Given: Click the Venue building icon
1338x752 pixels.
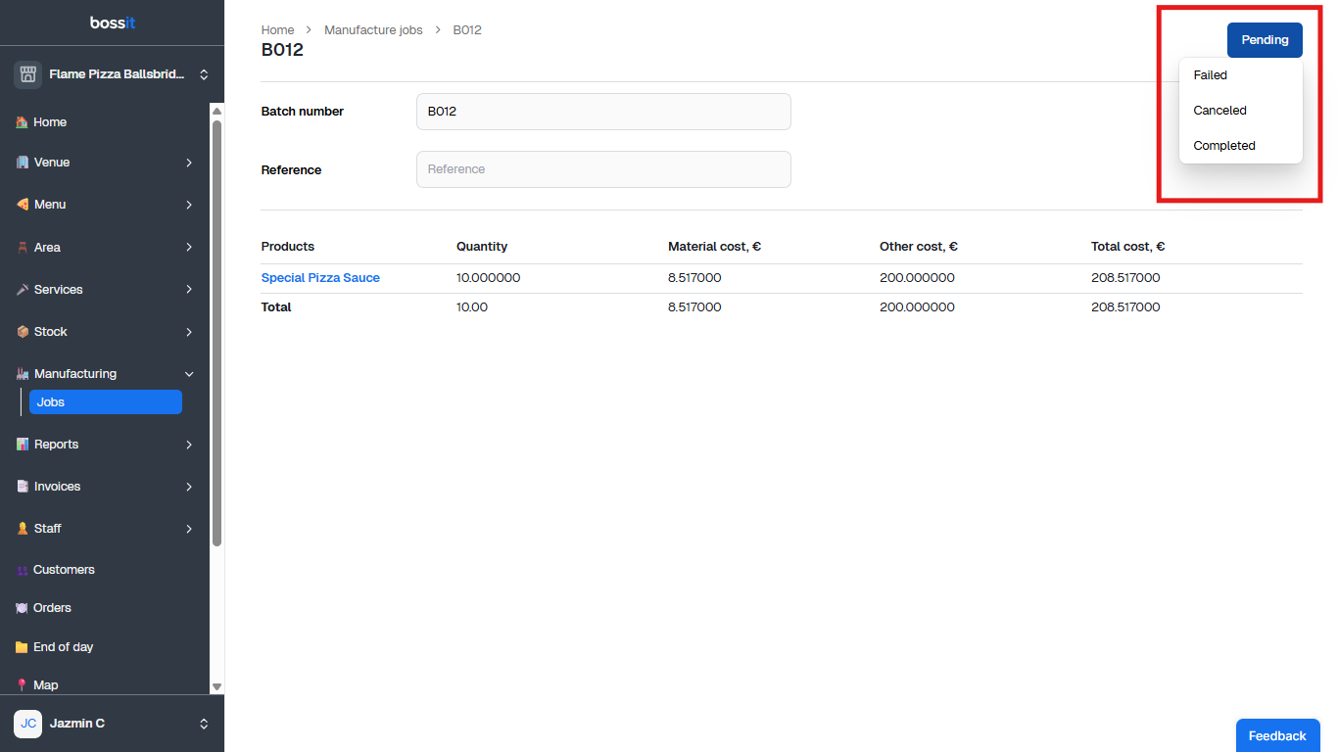Looking at the screenshot, I should point(23,163).
